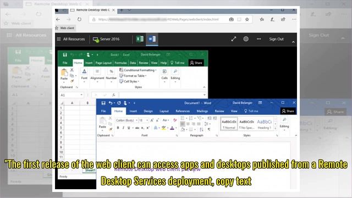Click the Excel Name Box A1
Image resolution: width=352 pixels, height=198 pixels.
(x=71, y=95)
